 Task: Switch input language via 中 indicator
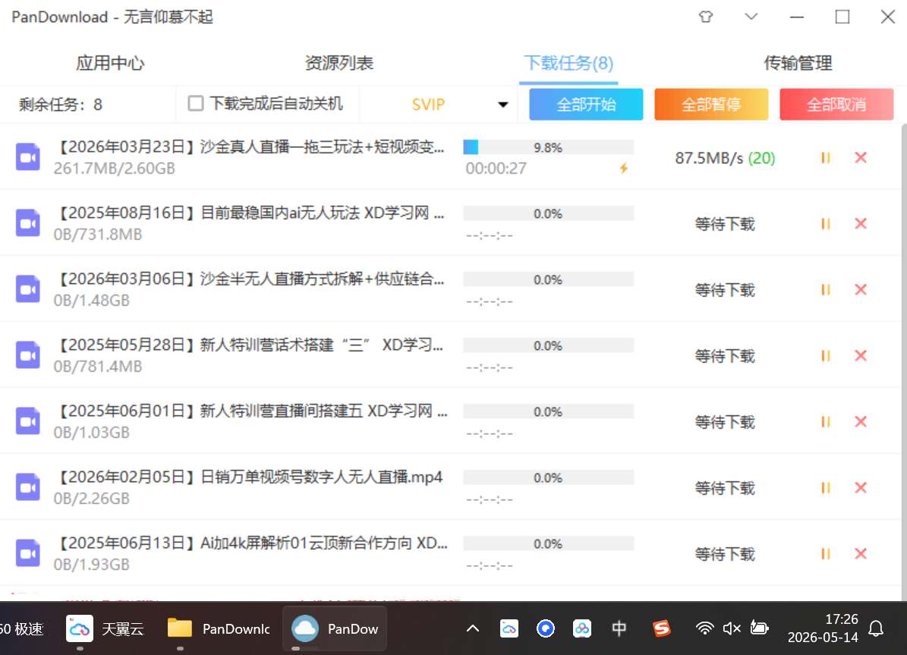tap(619, 628)
